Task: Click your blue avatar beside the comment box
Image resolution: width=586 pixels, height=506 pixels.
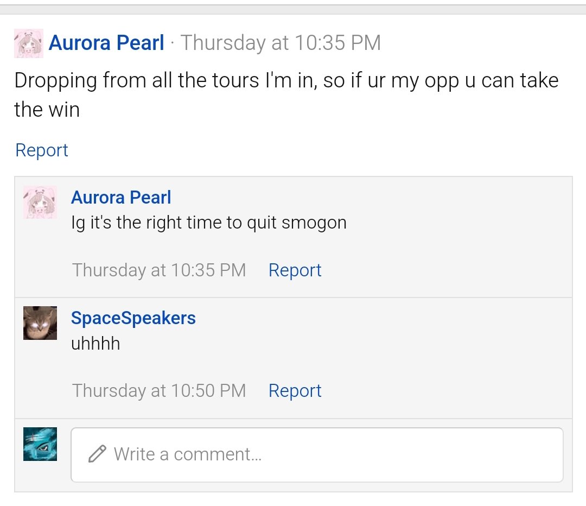Action: tap(40, 444)
